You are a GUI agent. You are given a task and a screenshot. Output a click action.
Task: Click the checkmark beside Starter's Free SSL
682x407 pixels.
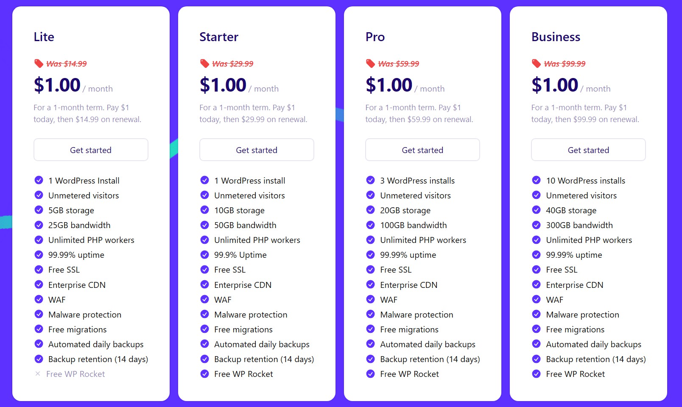pyautogui.click(x=204, y=270)
